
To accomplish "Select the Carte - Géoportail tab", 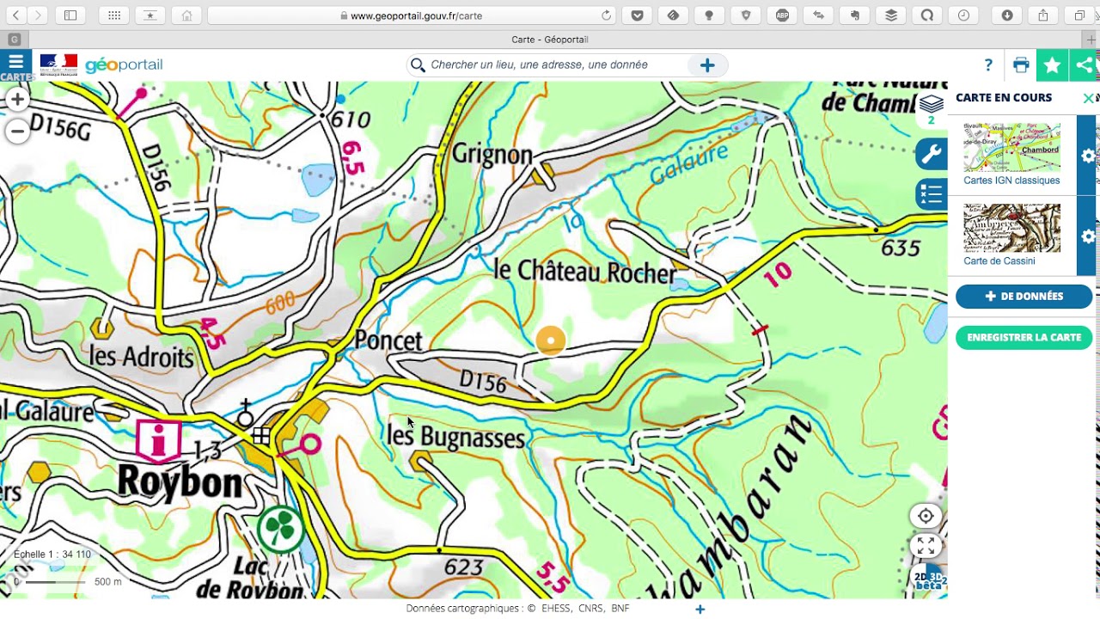I will (550, 40).
